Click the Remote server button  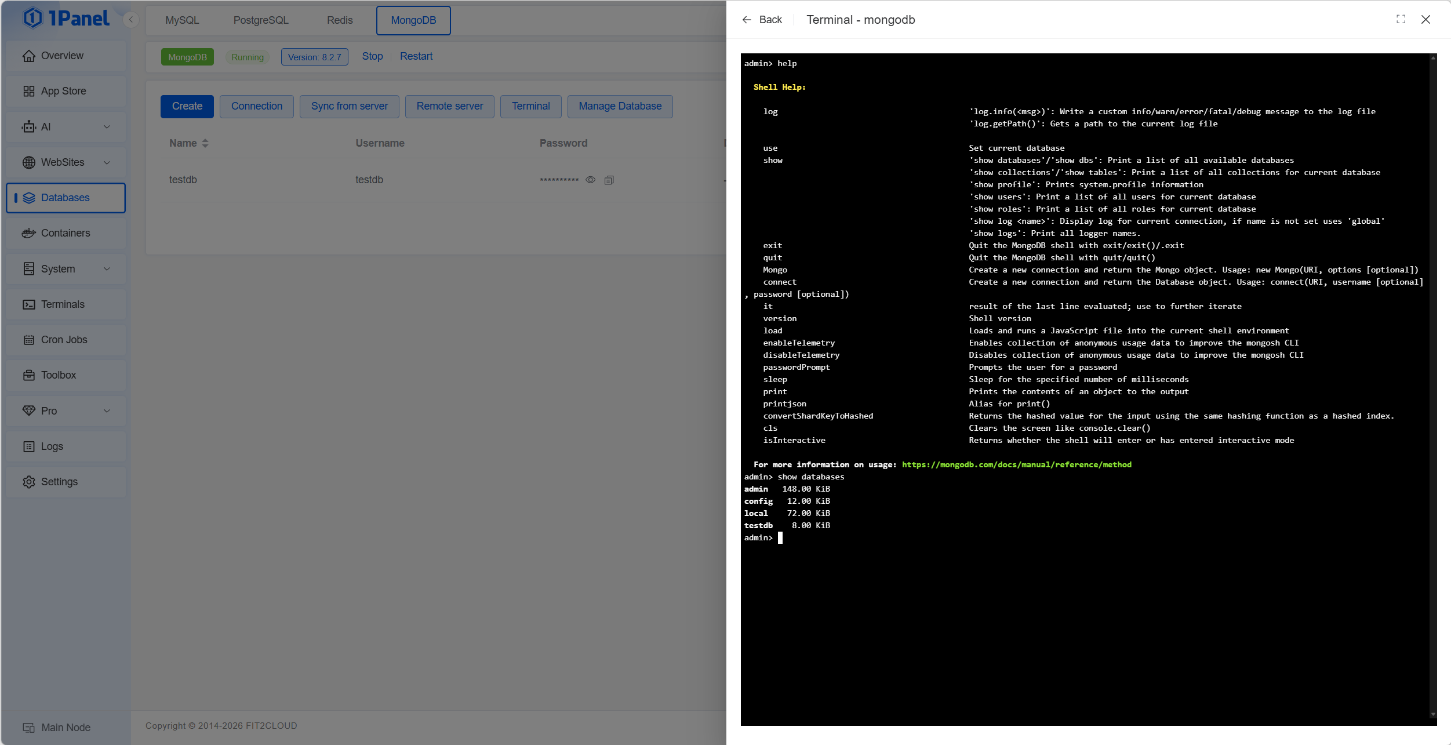[x=450, y=107]
